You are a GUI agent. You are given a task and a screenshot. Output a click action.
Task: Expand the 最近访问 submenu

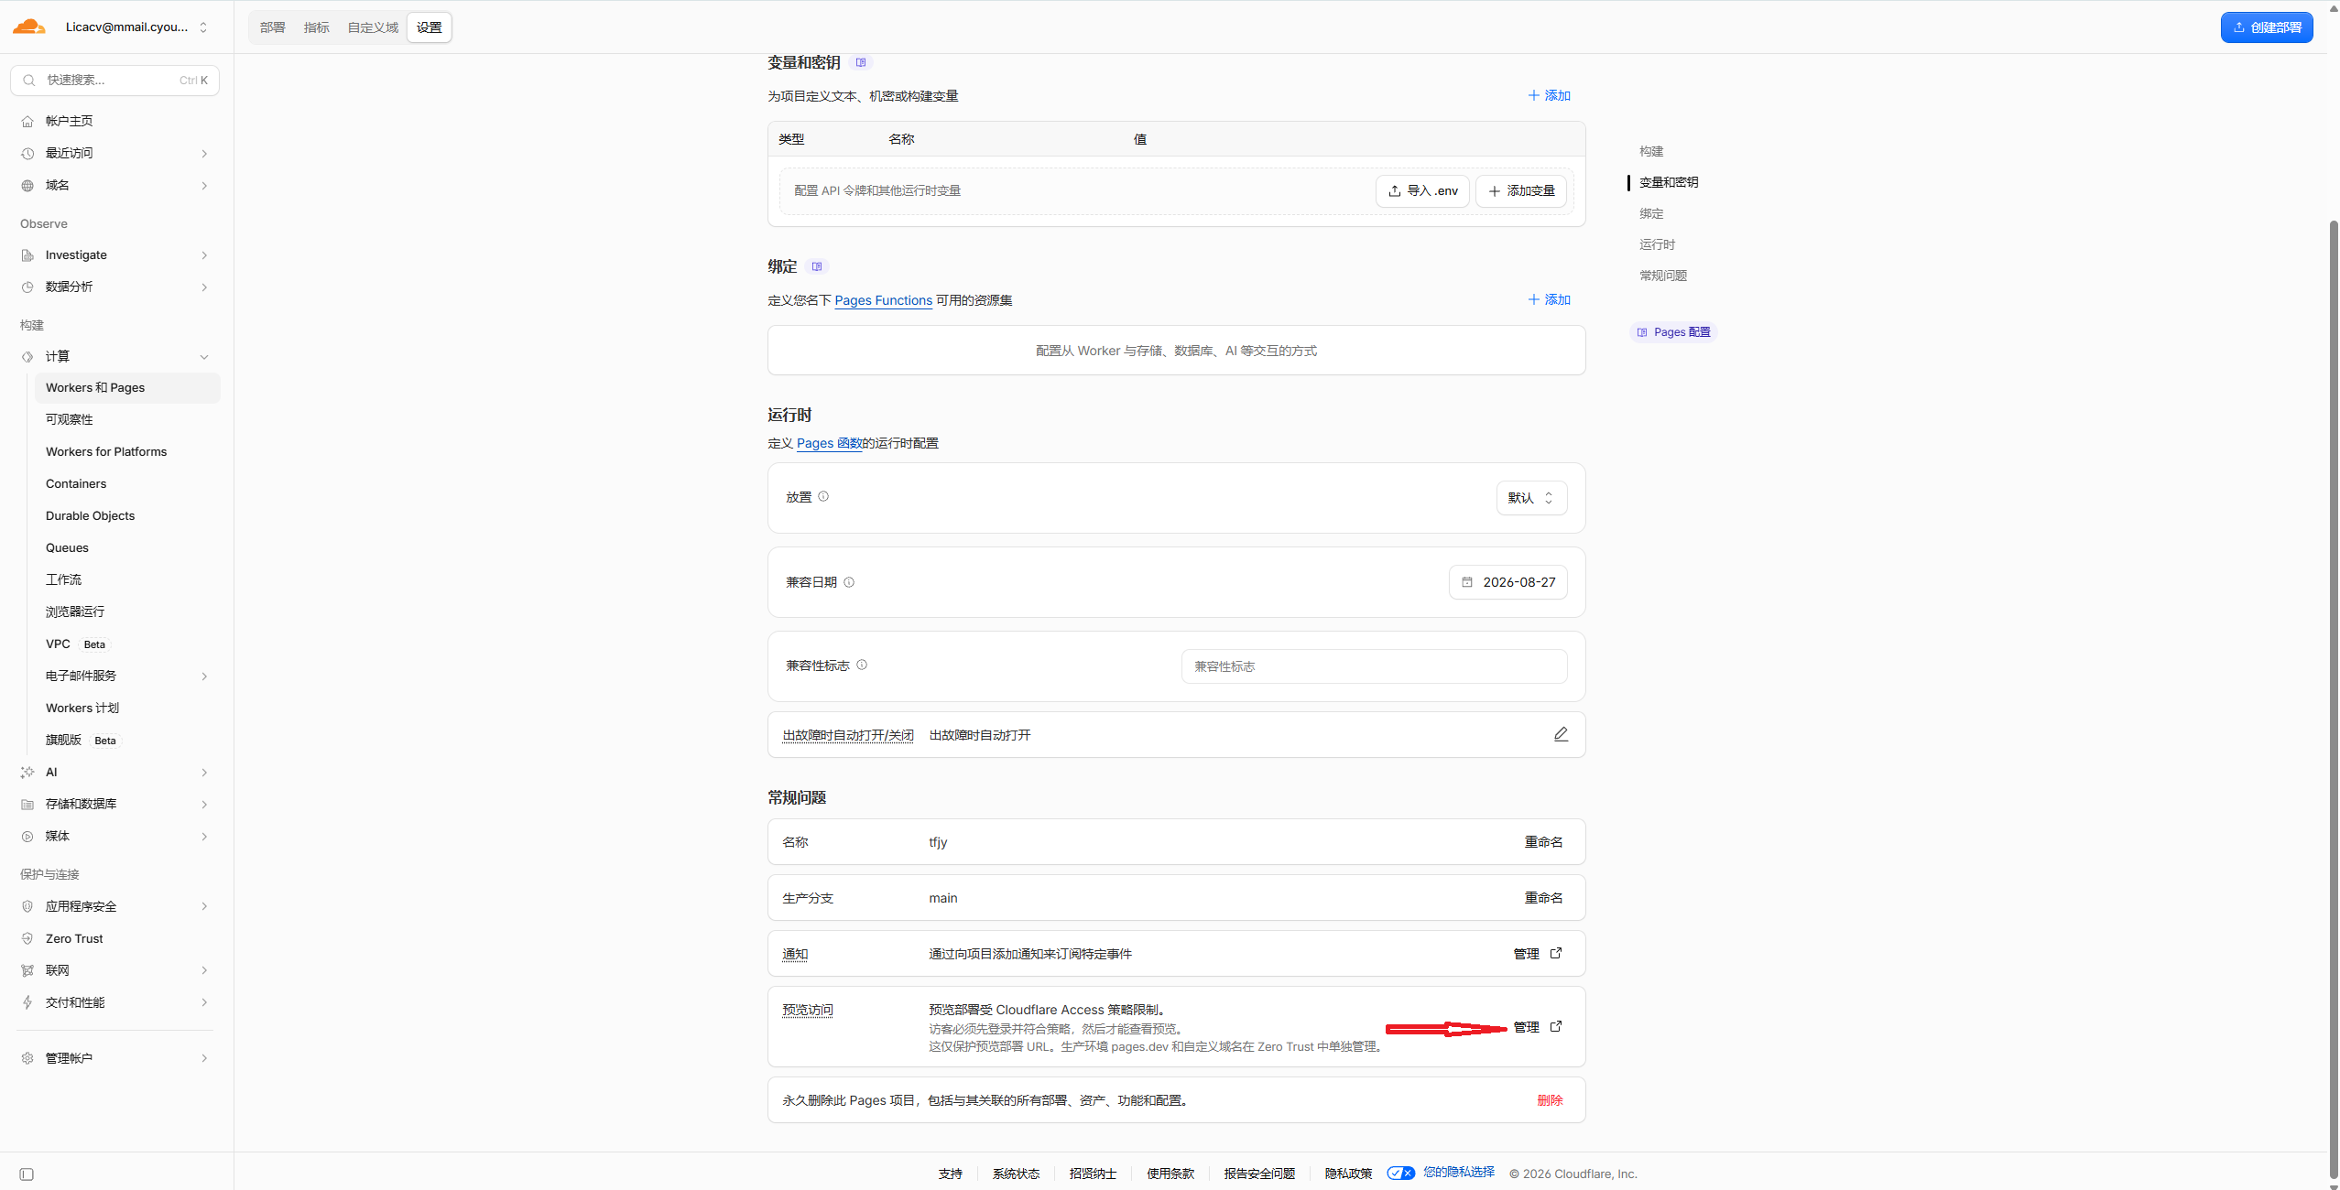(204, 153)
